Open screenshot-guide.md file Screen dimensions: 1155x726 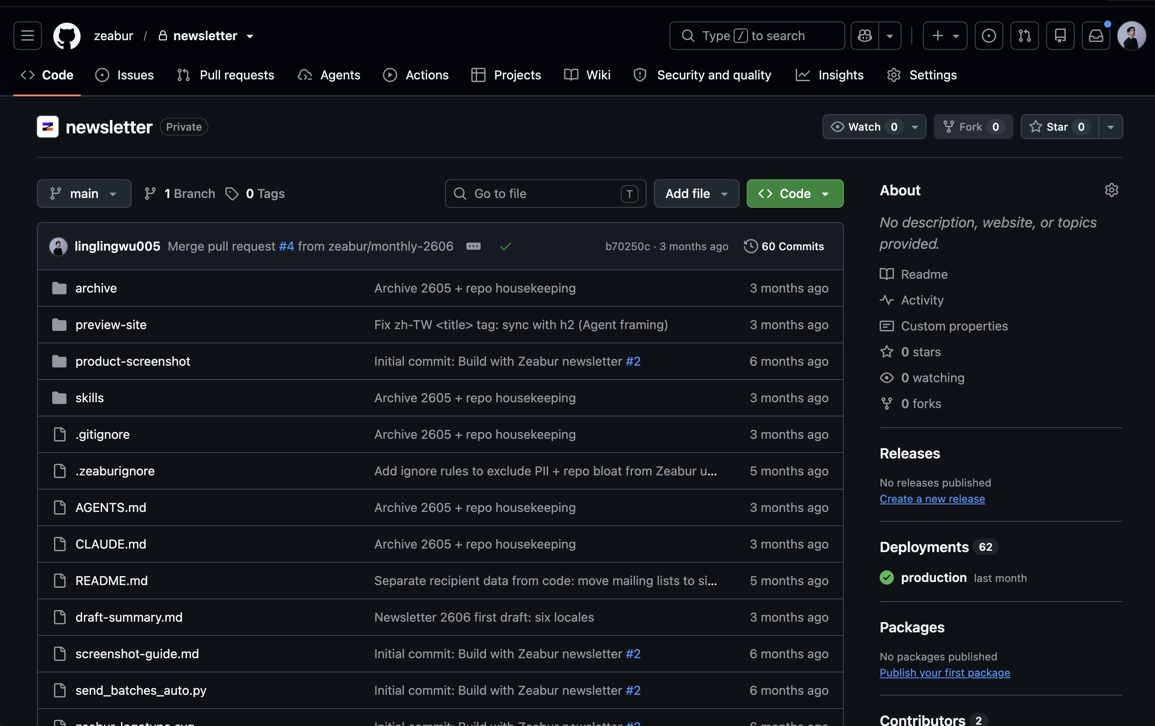pyautogui.click(x=137, y=654)
